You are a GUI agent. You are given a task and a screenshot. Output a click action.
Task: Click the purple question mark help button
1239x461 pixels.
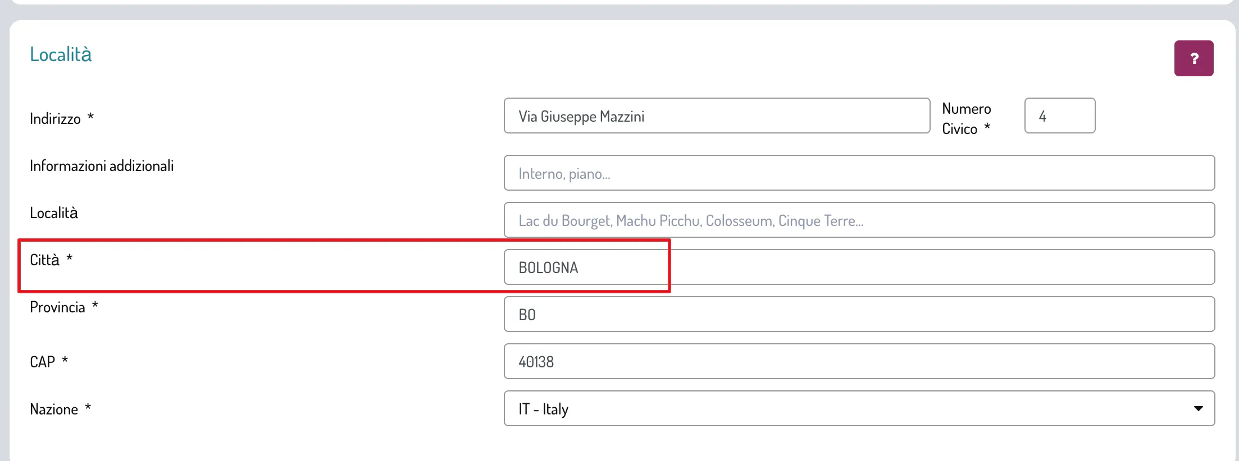click(x=1194, y=58)
